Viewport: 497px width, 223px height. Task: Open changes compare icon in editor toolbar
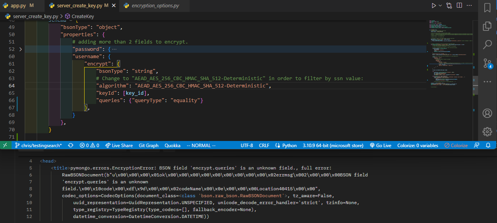coord(449,5)
